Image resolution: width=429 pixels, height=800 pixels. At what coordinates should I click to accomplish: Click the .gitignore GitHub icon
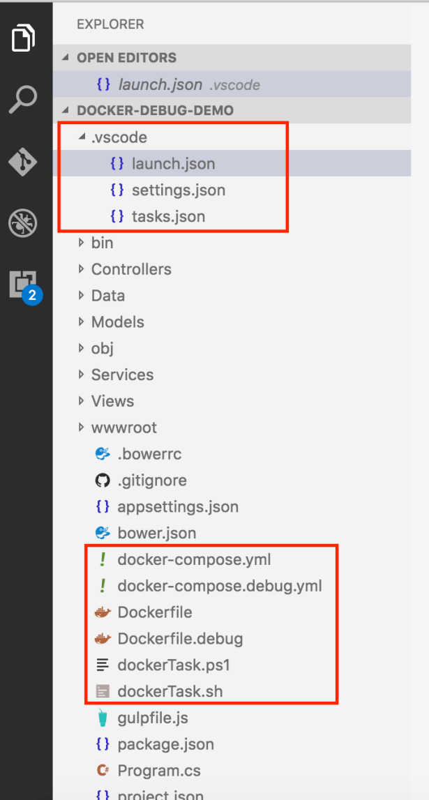click(x=103, y=481)
